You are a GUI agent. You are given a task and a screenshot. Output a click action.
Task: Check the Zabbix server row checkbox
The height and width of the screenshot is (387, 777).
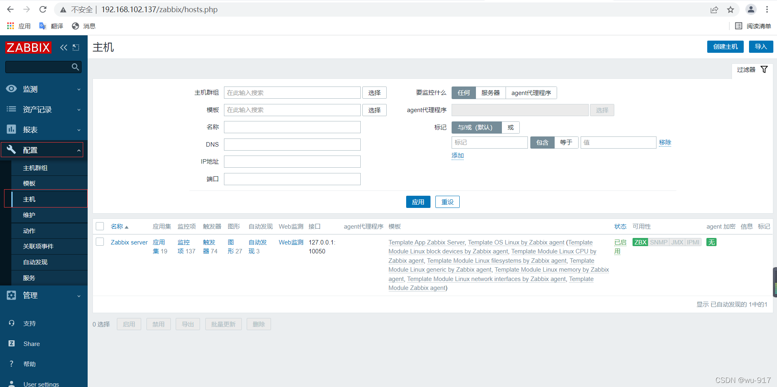[x=100, y=242]
